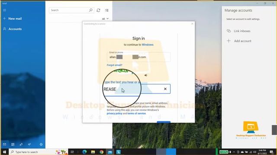
Task: Open To Do checkmark icon
Action: (29, 144)
